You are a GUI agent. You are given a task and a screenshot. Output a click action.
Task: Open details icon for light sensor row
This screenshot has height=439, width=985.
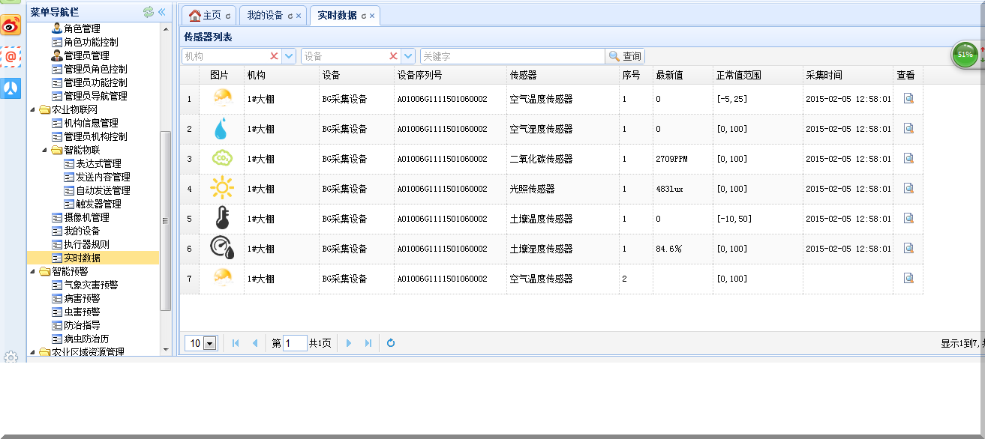[908, 188]
